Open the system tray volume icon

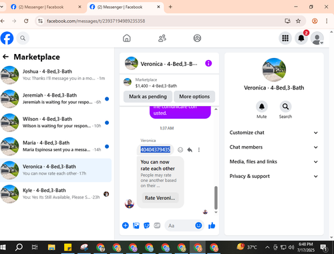291,247
